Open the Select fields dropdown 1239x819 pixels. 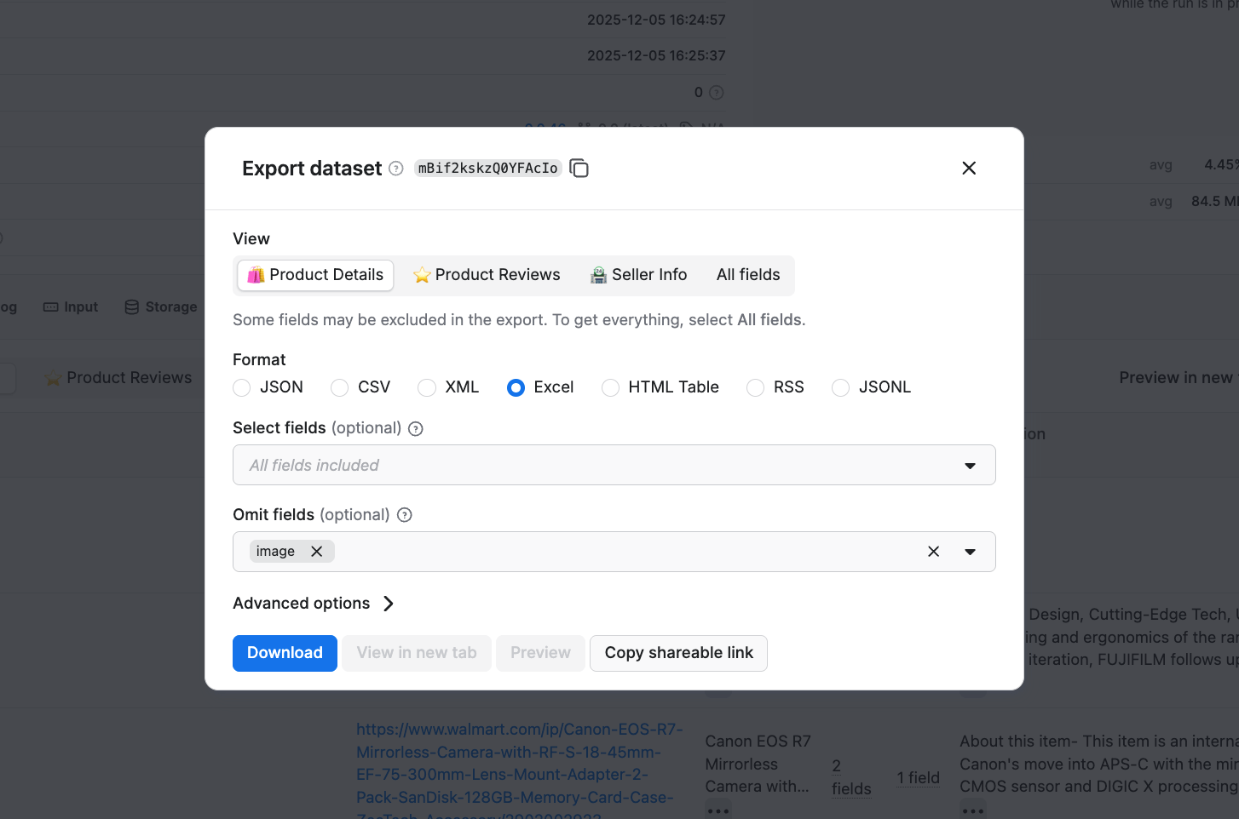969,465
